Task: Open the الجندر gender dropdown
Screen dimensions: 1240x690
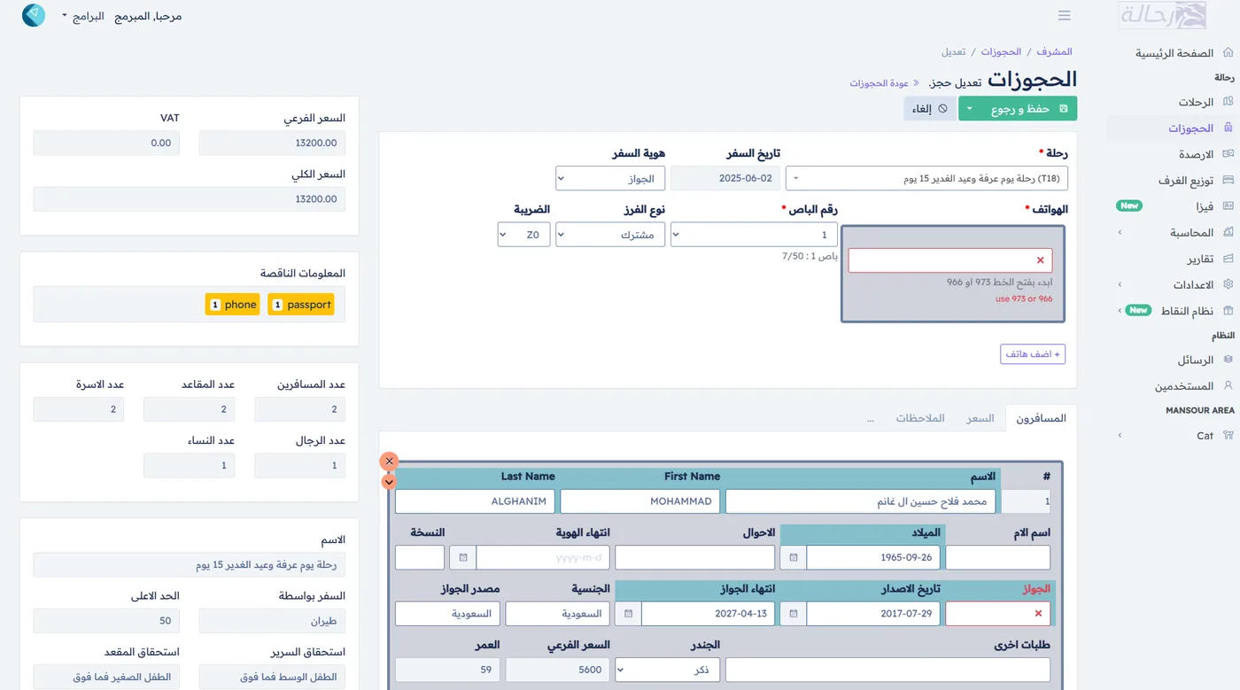Action: [x=668, y=670]
